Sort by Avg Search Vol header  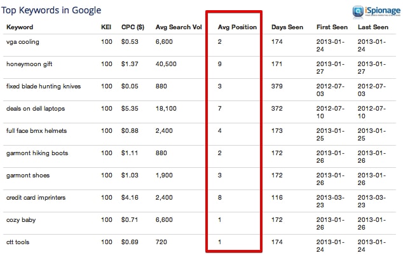point(179,27)
